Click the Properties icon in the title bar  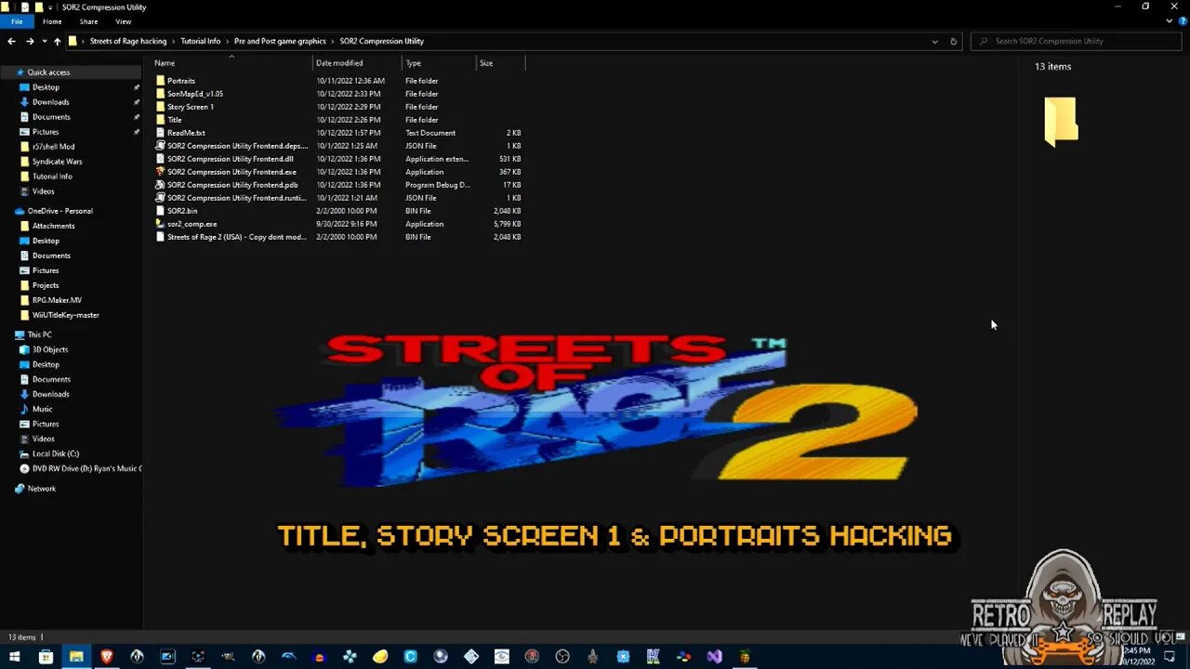pos(23,7)
